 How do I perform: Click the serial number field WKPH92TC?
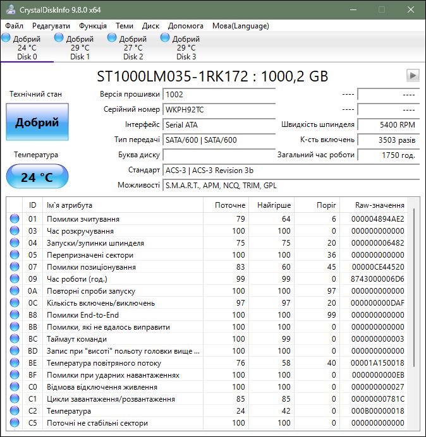coord(219,109)
